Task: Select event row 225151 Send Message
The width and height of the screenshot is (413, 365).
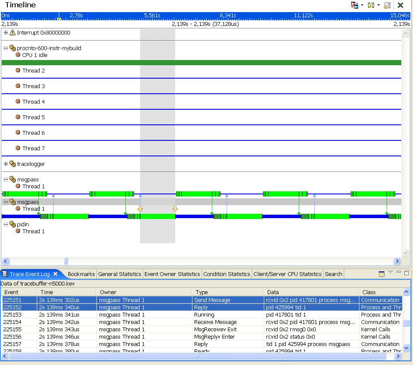Action: coord(202,300)
